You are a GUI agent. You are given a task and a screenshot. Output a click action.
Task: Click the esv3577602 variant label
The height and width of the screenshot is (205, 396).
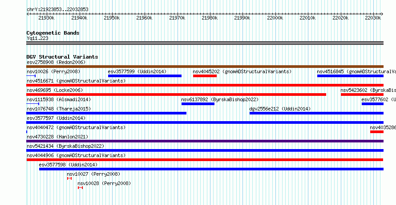379,99
